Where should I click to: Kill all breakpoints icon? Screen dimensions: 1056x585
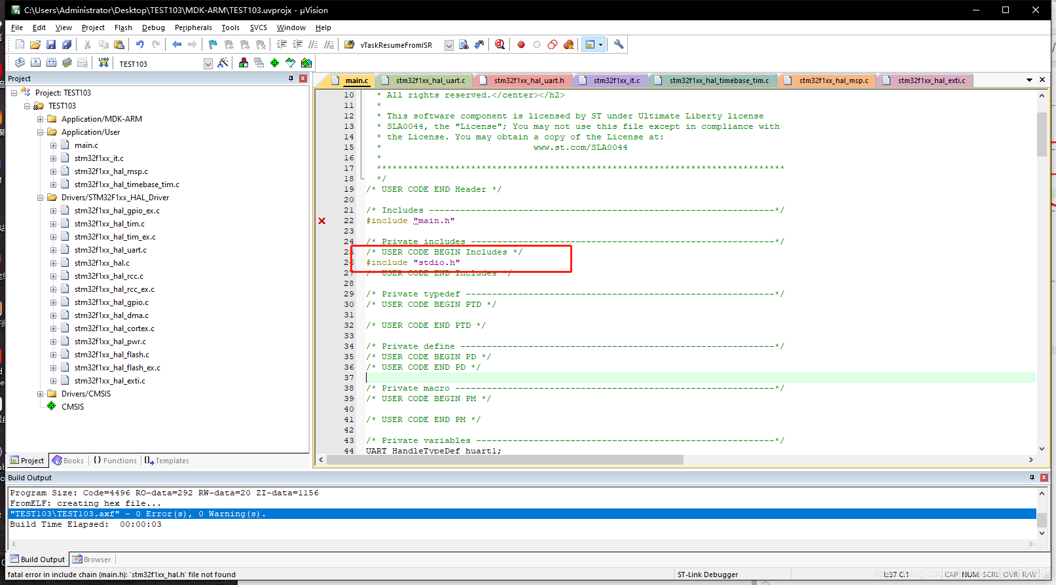point(568,44)
